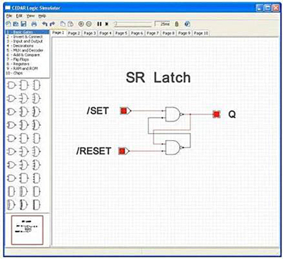Click the lock icon in toolbar
The height and width of the screenshot is (259, 283).
click(177, 24)
